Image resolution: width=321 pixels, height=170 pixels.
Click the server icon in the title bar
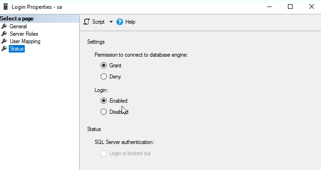click(x=6, y=7)
